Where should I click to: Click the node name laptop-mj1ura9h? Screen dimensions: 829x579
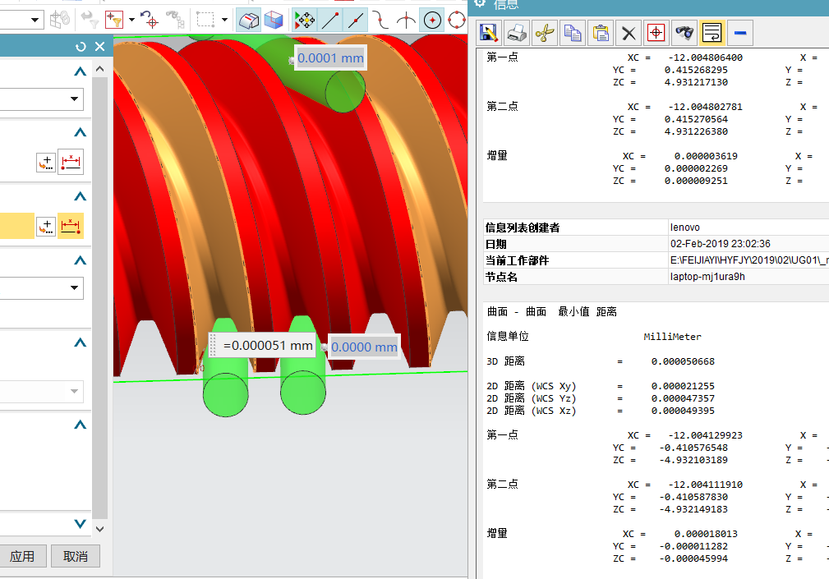(707, 276)
